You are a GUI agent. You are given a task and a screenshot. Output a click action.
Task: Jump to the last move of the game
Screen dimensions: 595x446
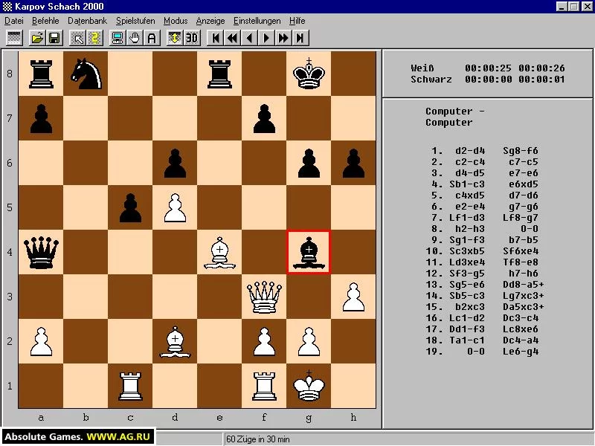point(300,38)
